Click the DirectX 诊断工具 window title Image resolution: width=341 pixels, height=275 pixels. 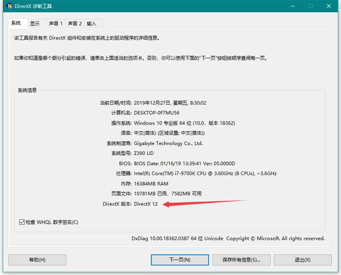(x=33, y=6)
